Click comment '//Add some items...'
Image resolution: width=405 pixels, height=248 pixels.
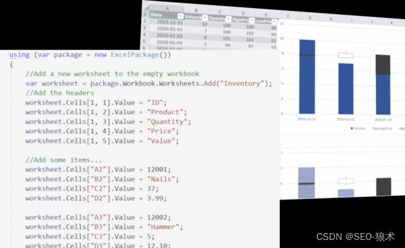64,160
